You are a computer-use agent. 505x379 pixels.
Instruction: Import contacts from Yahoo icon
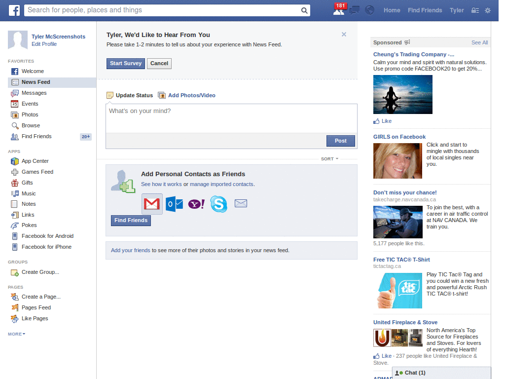click(x=196, y=204)
